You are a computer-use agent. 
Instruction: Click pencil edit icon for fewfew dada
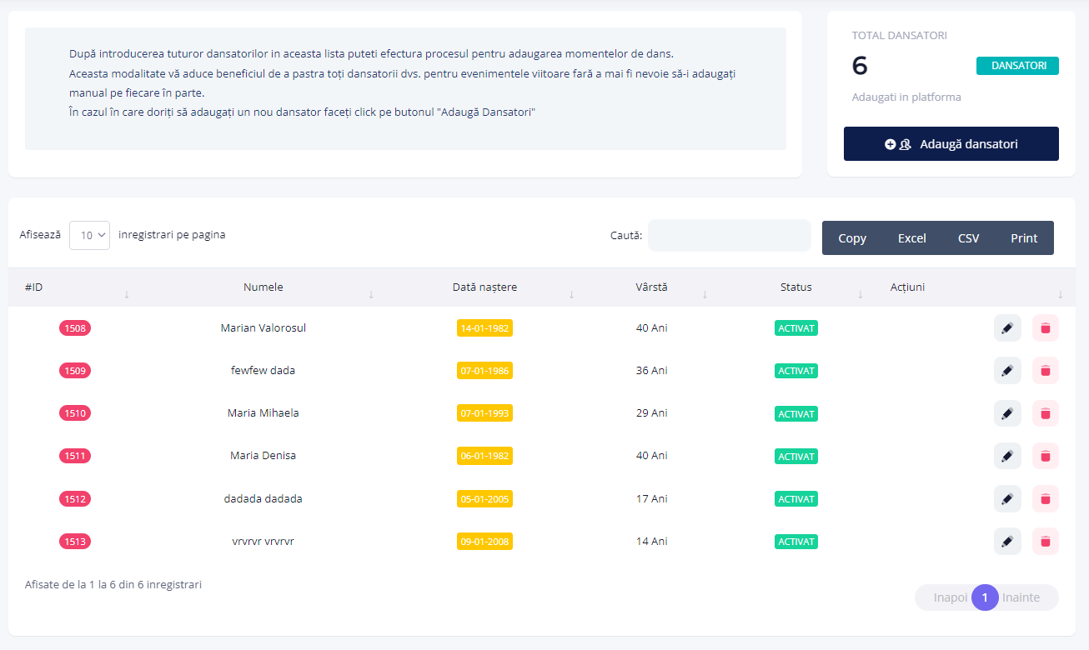pyautogui.click(x=1006, y=371)
